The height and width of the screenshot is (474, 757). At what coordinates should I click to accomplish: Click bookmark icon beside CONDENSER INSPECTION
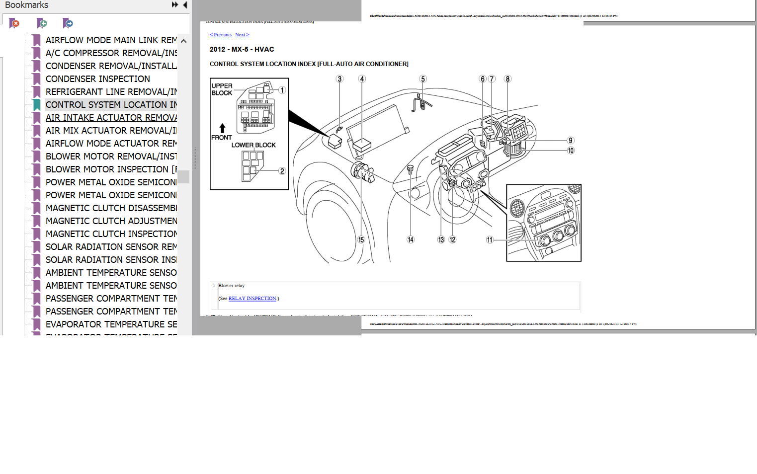[36, 79]
